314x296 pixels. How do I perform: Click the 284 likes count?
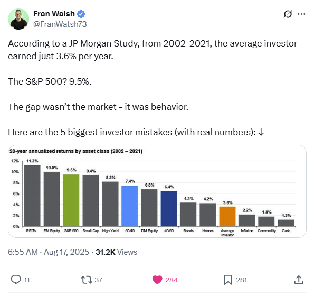coord(172,280)
